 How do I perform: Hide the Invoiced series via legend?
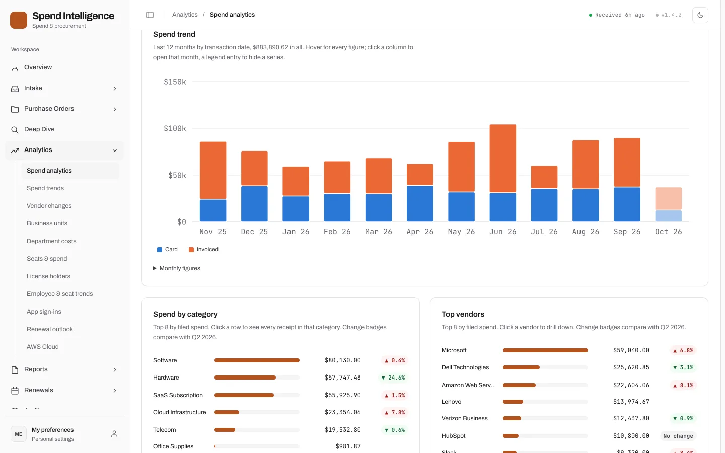point(203,250)
